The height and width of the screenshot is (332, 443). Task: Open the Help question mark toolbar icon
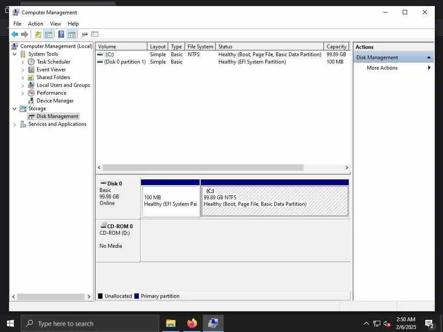[x=61, y=35]
